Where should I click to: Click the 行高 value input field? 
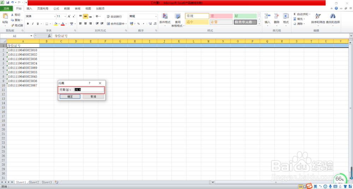click(89, 90)
